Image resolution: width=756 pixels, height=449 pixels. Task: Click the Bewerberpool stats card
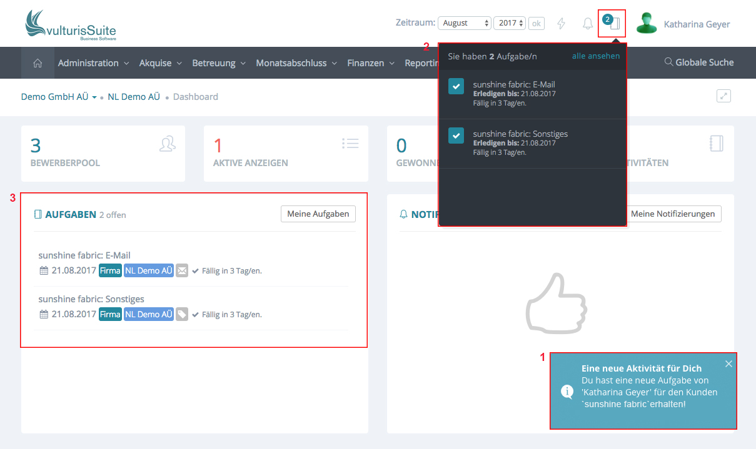[x=103, y=154]
